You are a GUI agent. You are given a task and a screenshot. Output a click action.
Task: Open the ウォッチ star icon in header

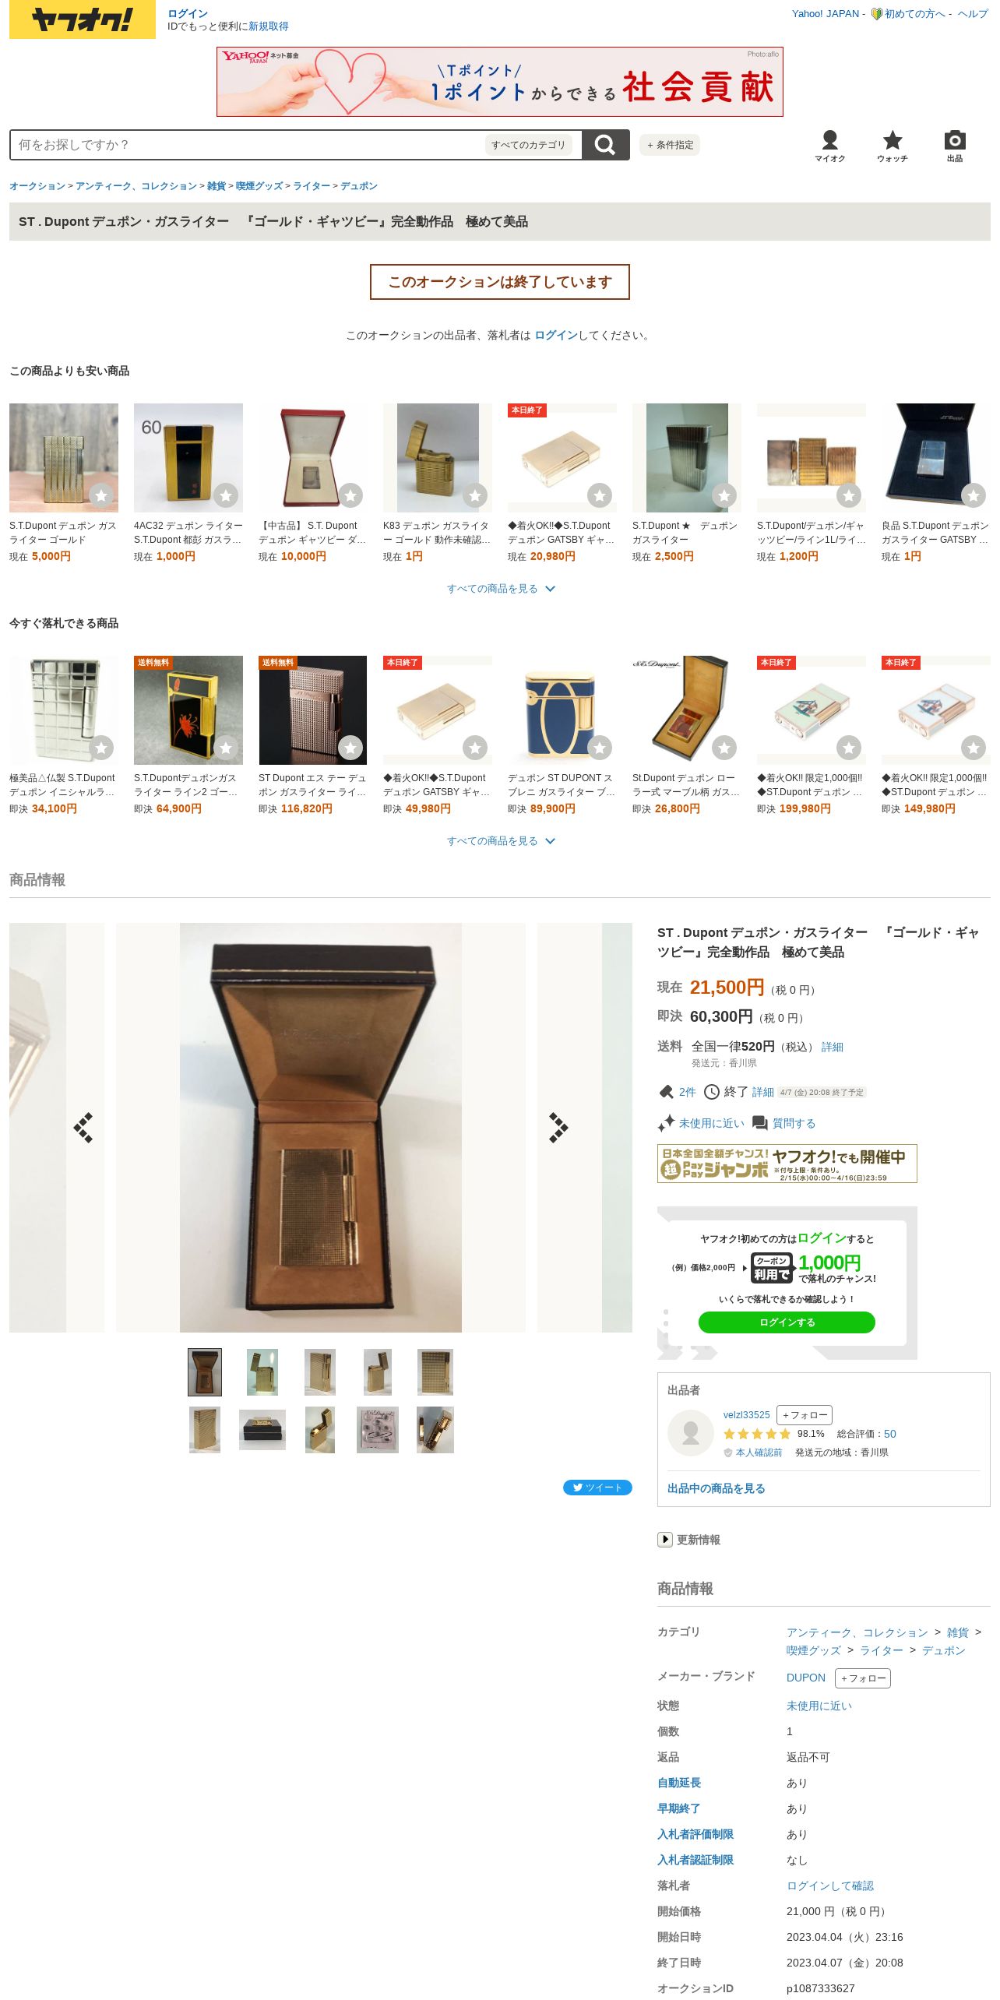point(892,146)
